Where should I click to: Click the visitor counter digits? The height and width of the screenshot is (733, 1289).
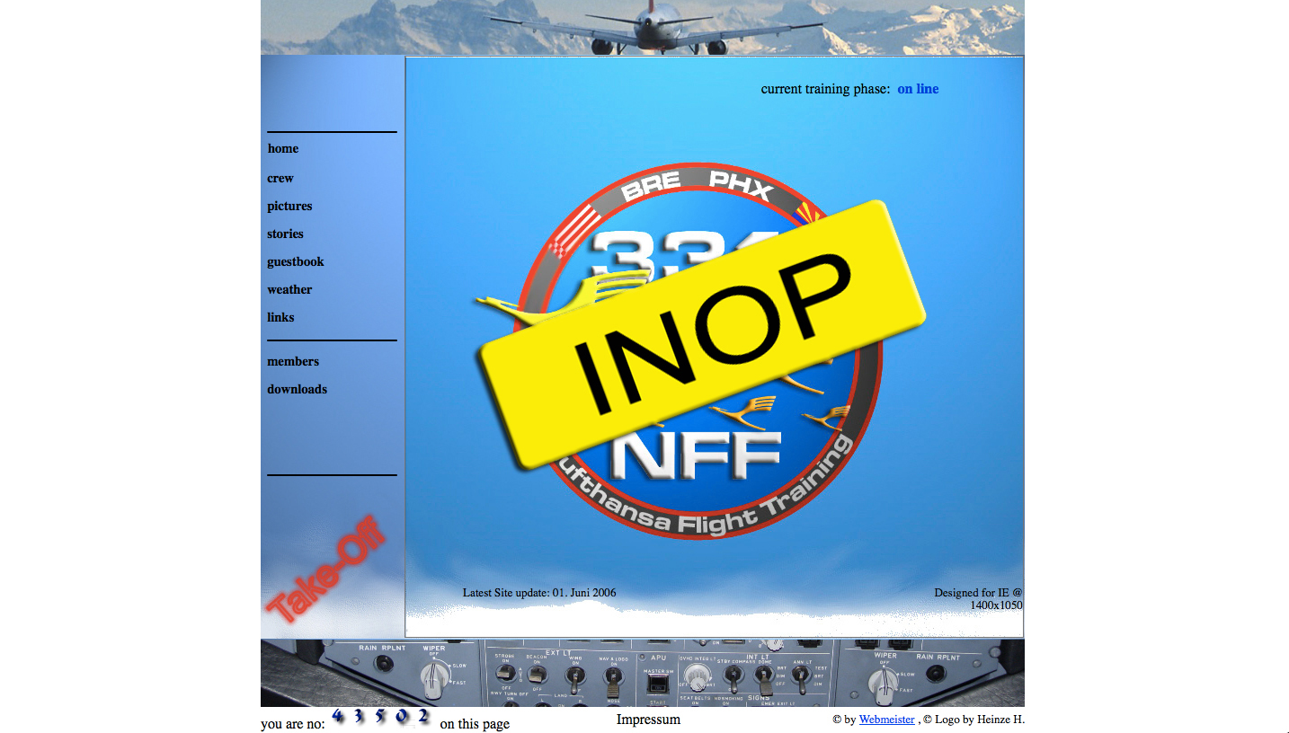coord(381,717)
